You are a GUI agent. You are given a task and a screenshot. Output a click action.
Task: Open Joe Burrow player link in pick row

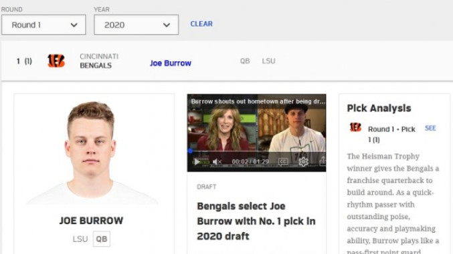171,63
